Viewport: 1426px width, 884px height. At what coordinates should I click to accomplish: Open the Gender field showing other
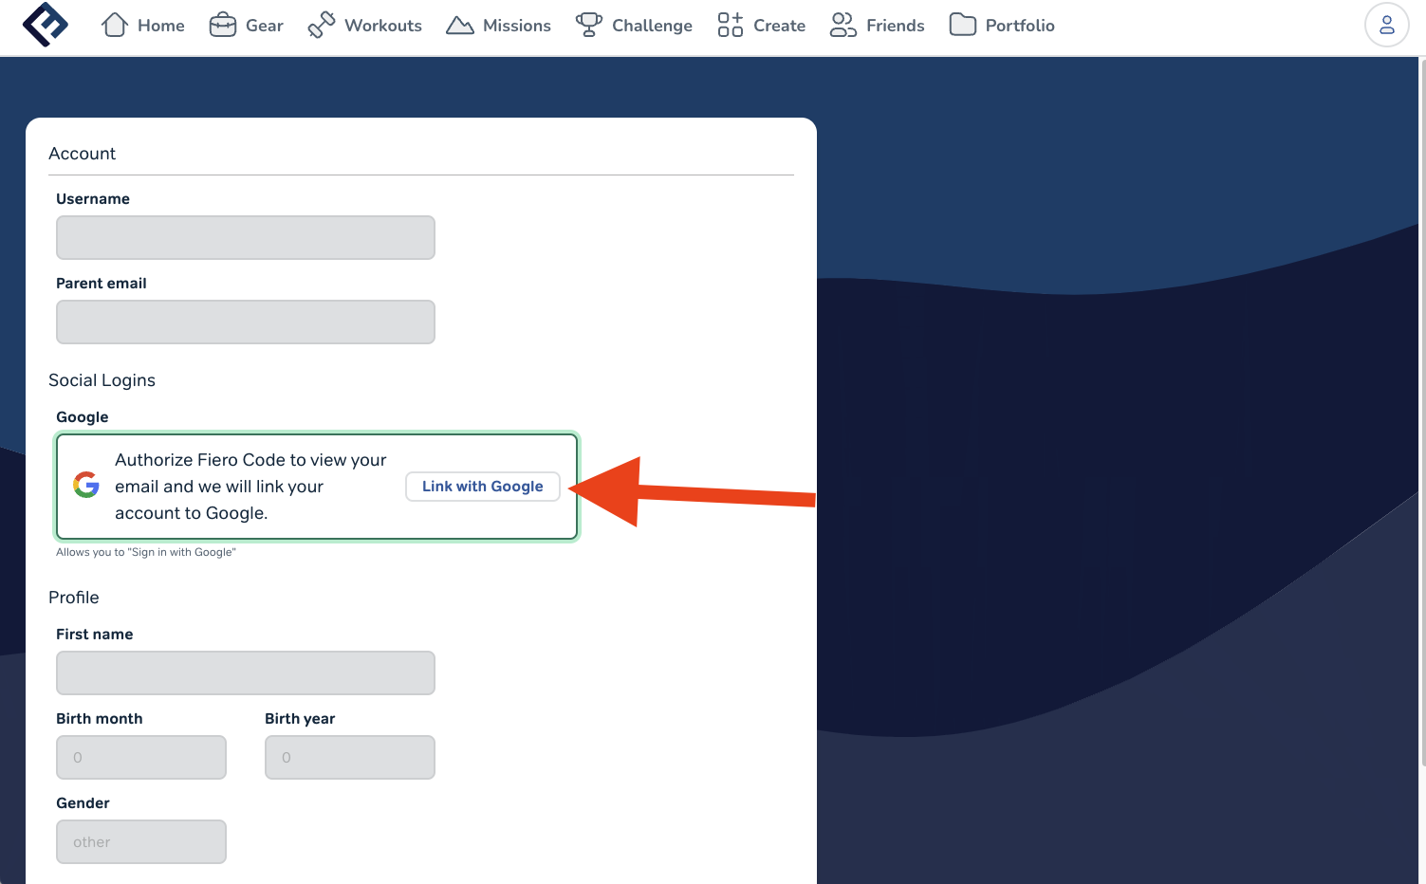141,841
